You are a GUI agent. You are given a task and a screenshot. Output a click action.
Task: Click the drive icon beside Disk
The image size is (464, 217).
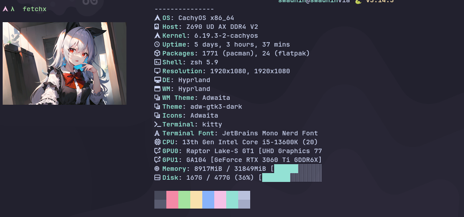[x=157, y=178]
